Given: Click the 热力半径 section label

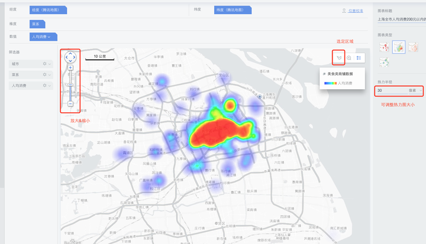Looking at the screenshot, I should click(385, 82).
